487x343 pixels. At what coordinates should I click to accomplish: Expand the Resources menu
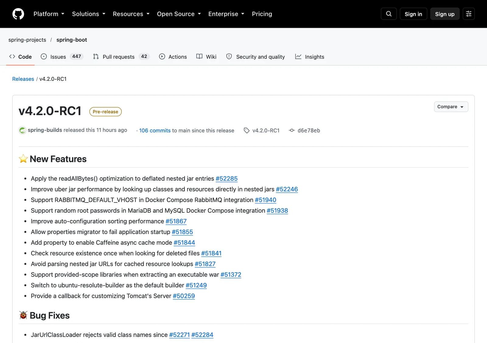pos(131,14)
